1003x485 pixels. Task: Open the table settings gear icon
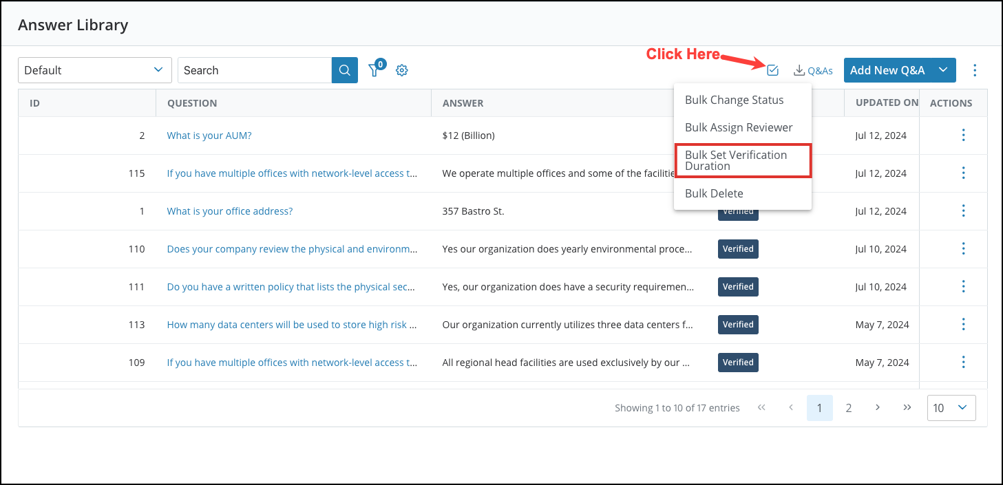point(402,70)
